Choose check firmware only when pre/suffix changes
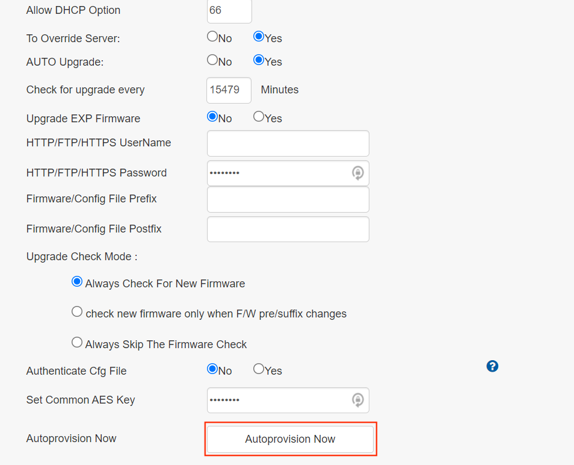 coord(77,312)
